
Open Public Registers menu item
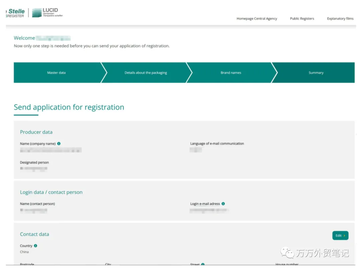tap(302, 19)
